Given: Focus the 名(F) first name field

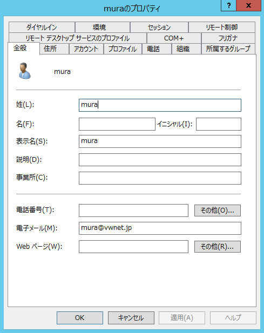Looking at the screenshot, I should pos(117,124).
